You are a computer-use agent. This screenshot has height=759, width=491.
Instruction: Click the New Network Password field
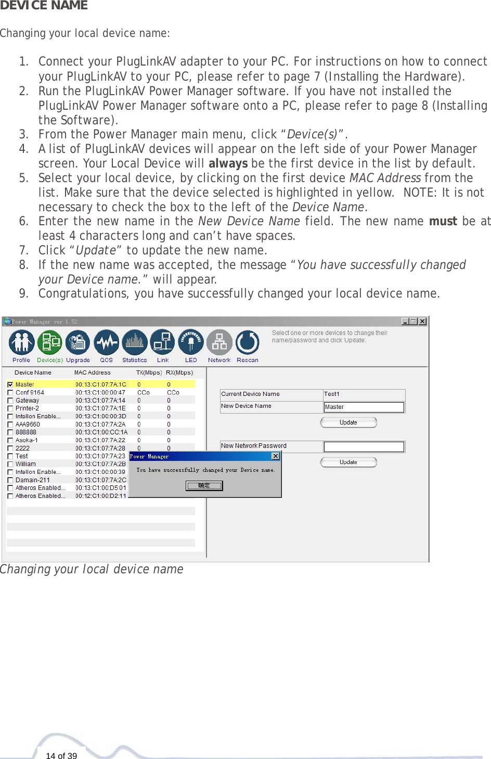(364, 446)
